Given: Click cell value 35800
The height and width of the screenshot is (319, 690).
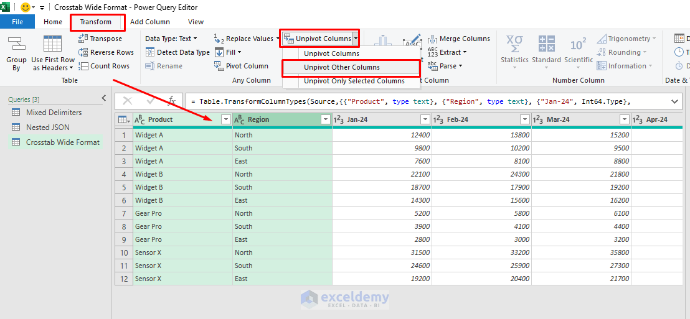Looking at the screenshot, I should point(581,252).
